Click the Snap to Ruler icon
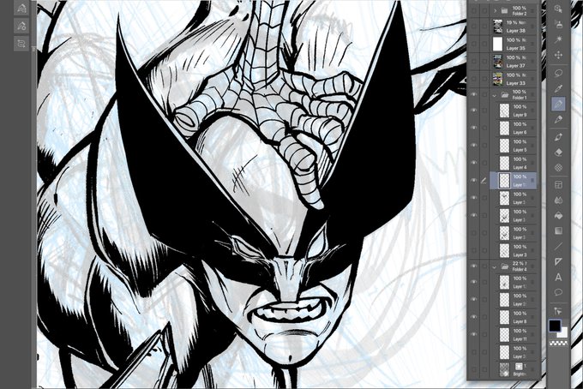This screenshot has width=583, height=389. point(21,9)
